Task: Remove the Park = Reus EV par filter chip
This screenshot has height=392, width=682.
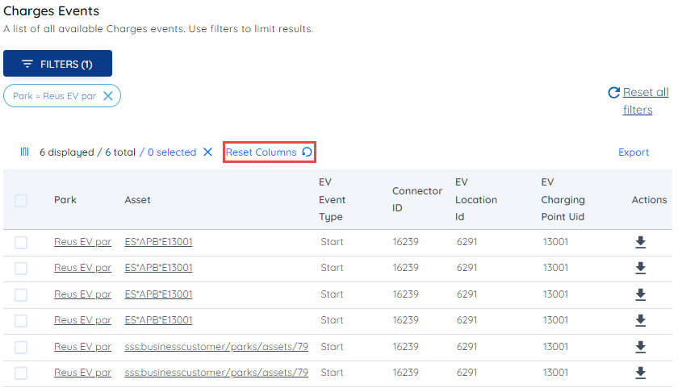Action: pyautogui.click(x=108, y=96)
